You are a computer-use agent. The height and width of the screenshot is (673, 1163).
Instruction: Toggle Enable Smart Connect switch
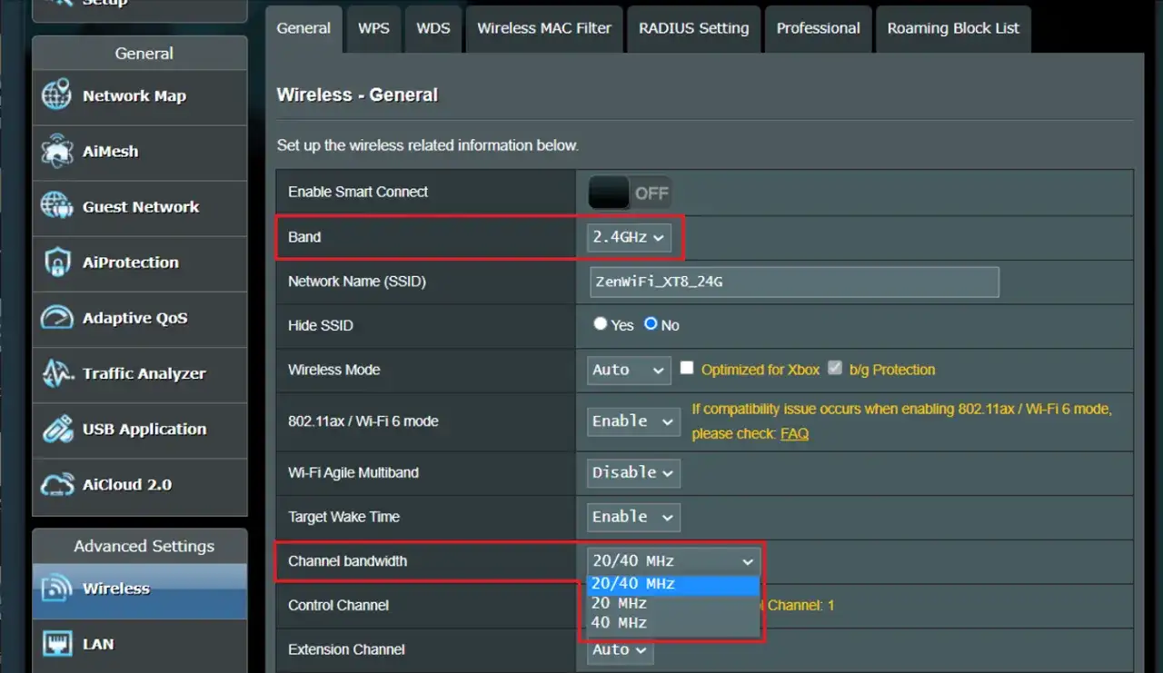click(x=628, y=192)
